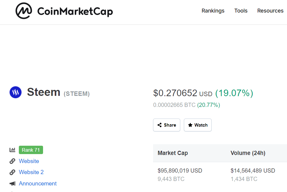Open the Rankings menu

213,11
